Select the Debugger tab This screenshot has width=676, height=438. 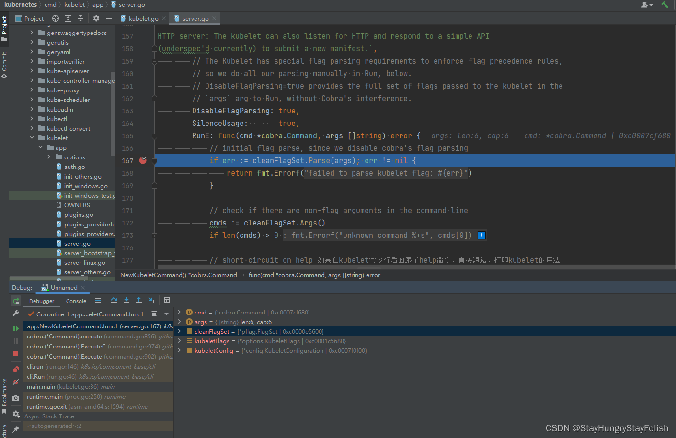coord(42,301)
